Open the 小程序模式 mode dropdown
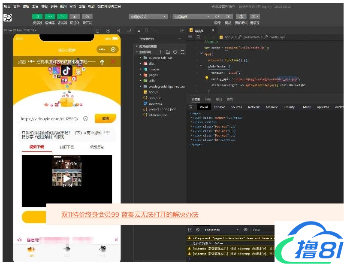Screen dimensions: 344x264 (148, 17)
